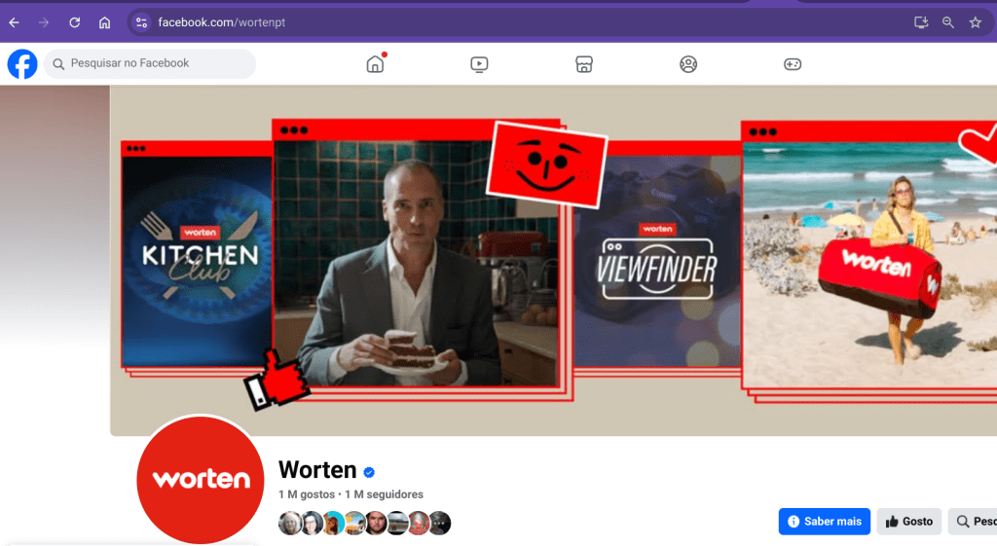Click the install app icon in address bar
The height and width of the screenshot is (546, 997).
point(921,22)
